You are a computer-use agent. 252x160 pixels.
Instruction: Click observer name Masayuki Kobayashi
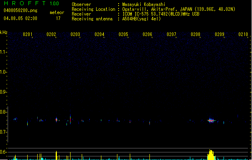click(144, 4)
